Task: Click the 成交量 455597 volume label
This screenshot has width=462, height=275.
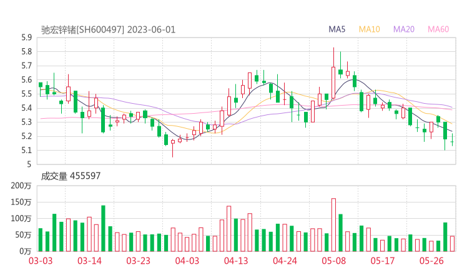Action: 71,176
